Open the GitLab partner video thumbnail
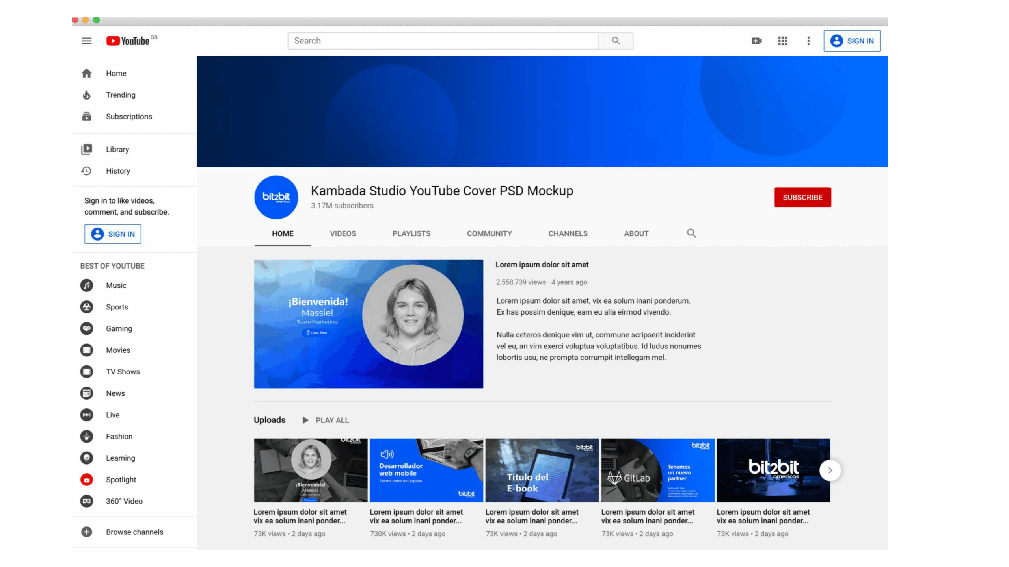The image size is (1009, 567). click(x=657, y=470)
